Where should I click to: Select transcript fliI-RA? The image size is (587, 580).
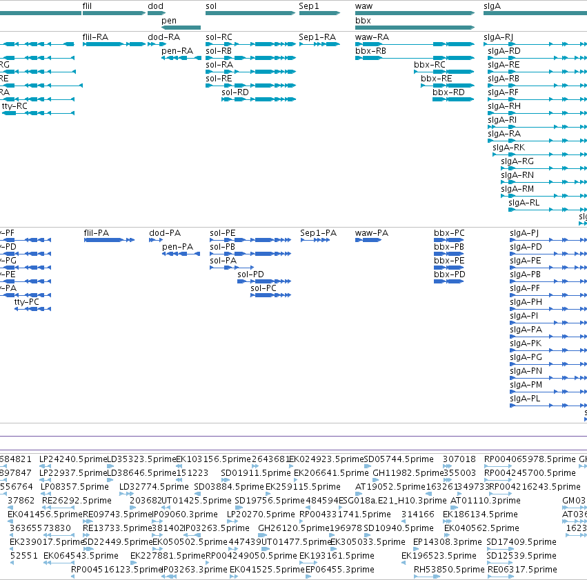click(115, 44)
